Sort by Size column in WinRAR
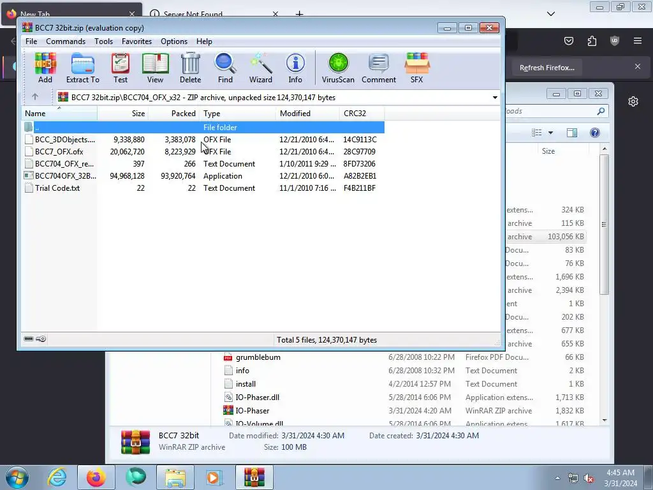The image size is (653, 490). pos(123,114)
